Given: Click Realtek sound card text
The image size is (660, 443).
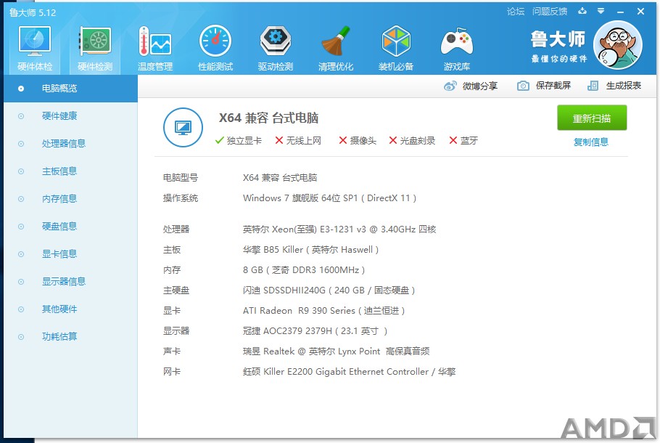Looking at the screenshot, I should 336,351.
